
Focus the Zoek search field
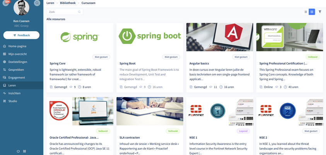65,12
